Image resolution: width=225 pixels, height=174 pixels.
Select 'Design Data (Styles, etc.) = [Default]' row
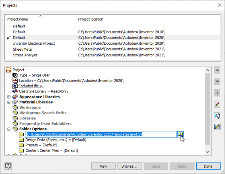point(56,140)
